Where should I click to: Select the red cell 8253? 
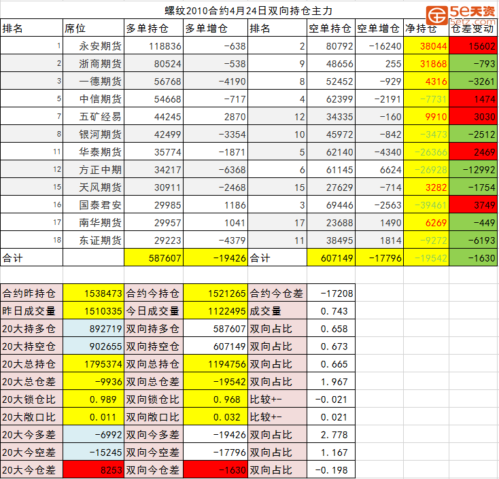(93, 469)
